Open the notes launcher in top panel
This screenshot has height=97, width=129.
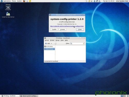30,1
